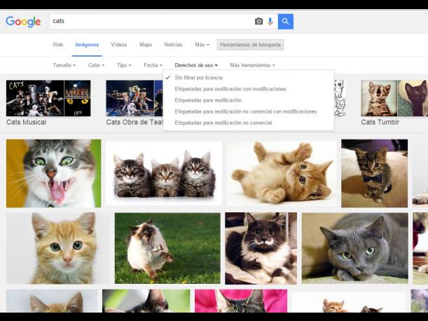Open the Fecha filter dropdown

click(x=153, y=65)
